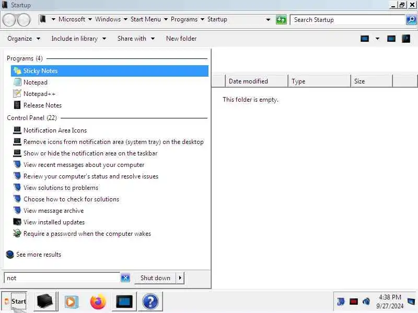This screenshot has height=313, width=418.
Task: Click the New folder button
Action: (x=181, y=39)
